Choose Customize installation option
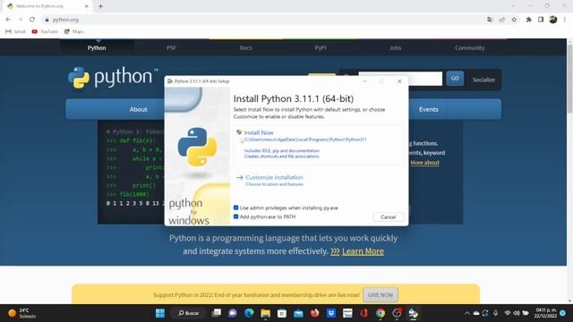Image resolution: width=573 pixels, height=322 pixels. pyautogui.click(x=274, y=177)
